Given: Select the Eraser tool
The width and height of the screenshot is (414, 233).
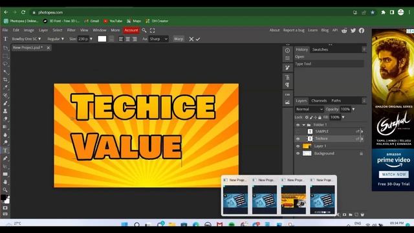Looking at the screenshot, I should pos(5,119).
